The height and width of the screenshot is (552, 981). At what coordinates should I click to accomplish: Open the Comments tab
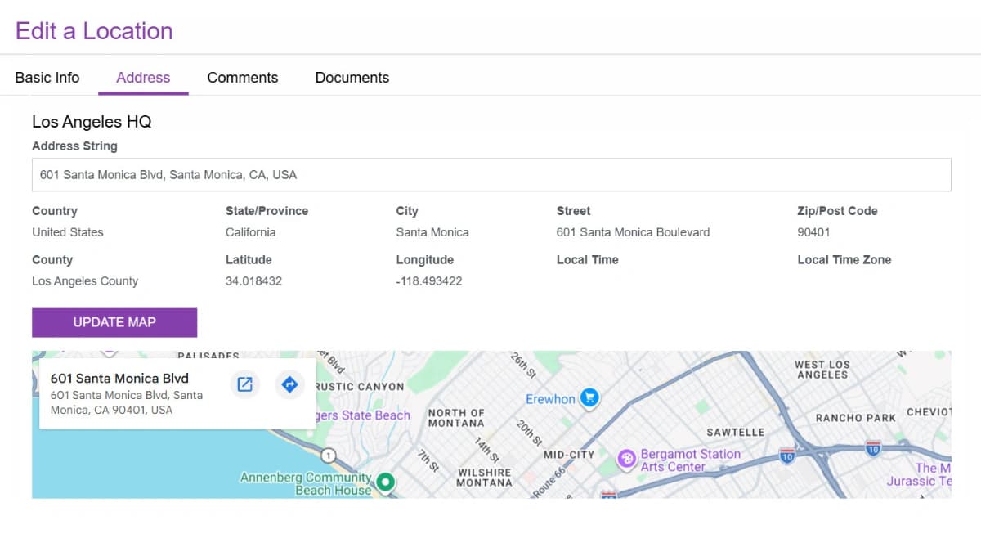click(x=243, y=78)
